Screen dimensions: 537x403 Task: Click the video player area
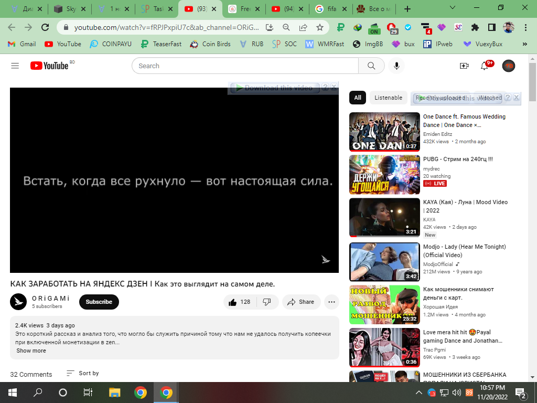click(x=174, y=181)
